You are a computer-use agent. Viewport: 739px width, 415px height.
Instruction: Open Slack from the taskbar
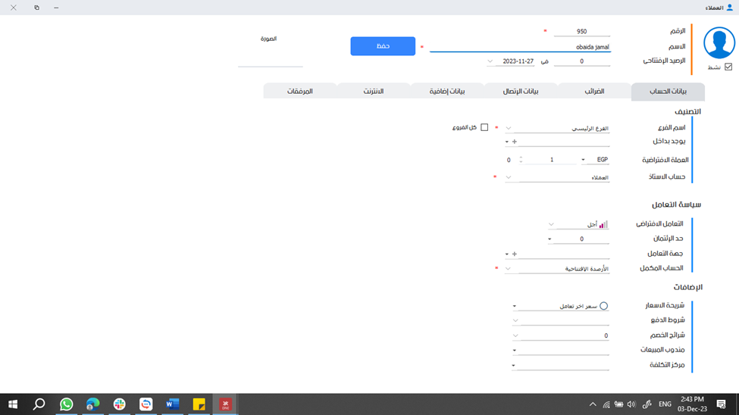pyautogui.click(x=120, y=404)
